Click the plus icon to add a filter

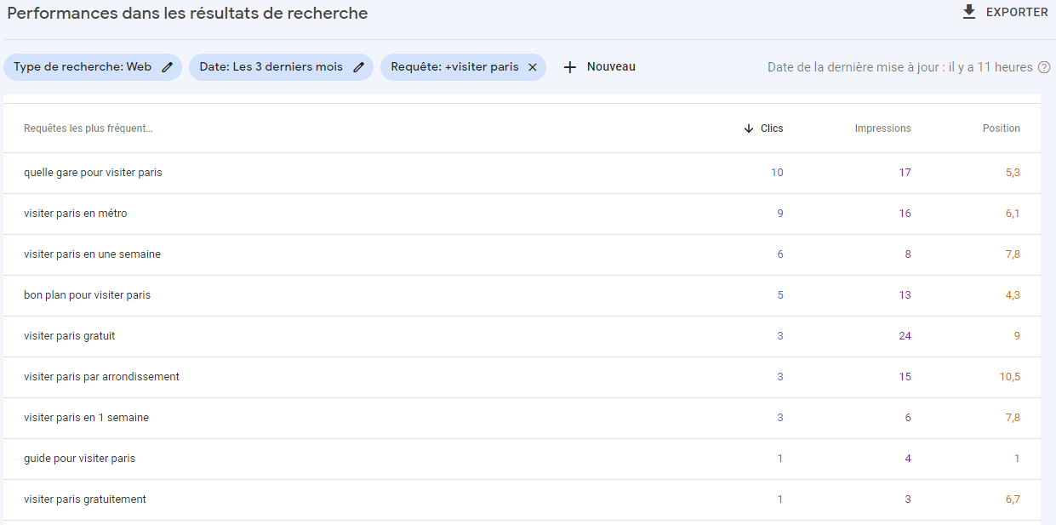point(570,67)
